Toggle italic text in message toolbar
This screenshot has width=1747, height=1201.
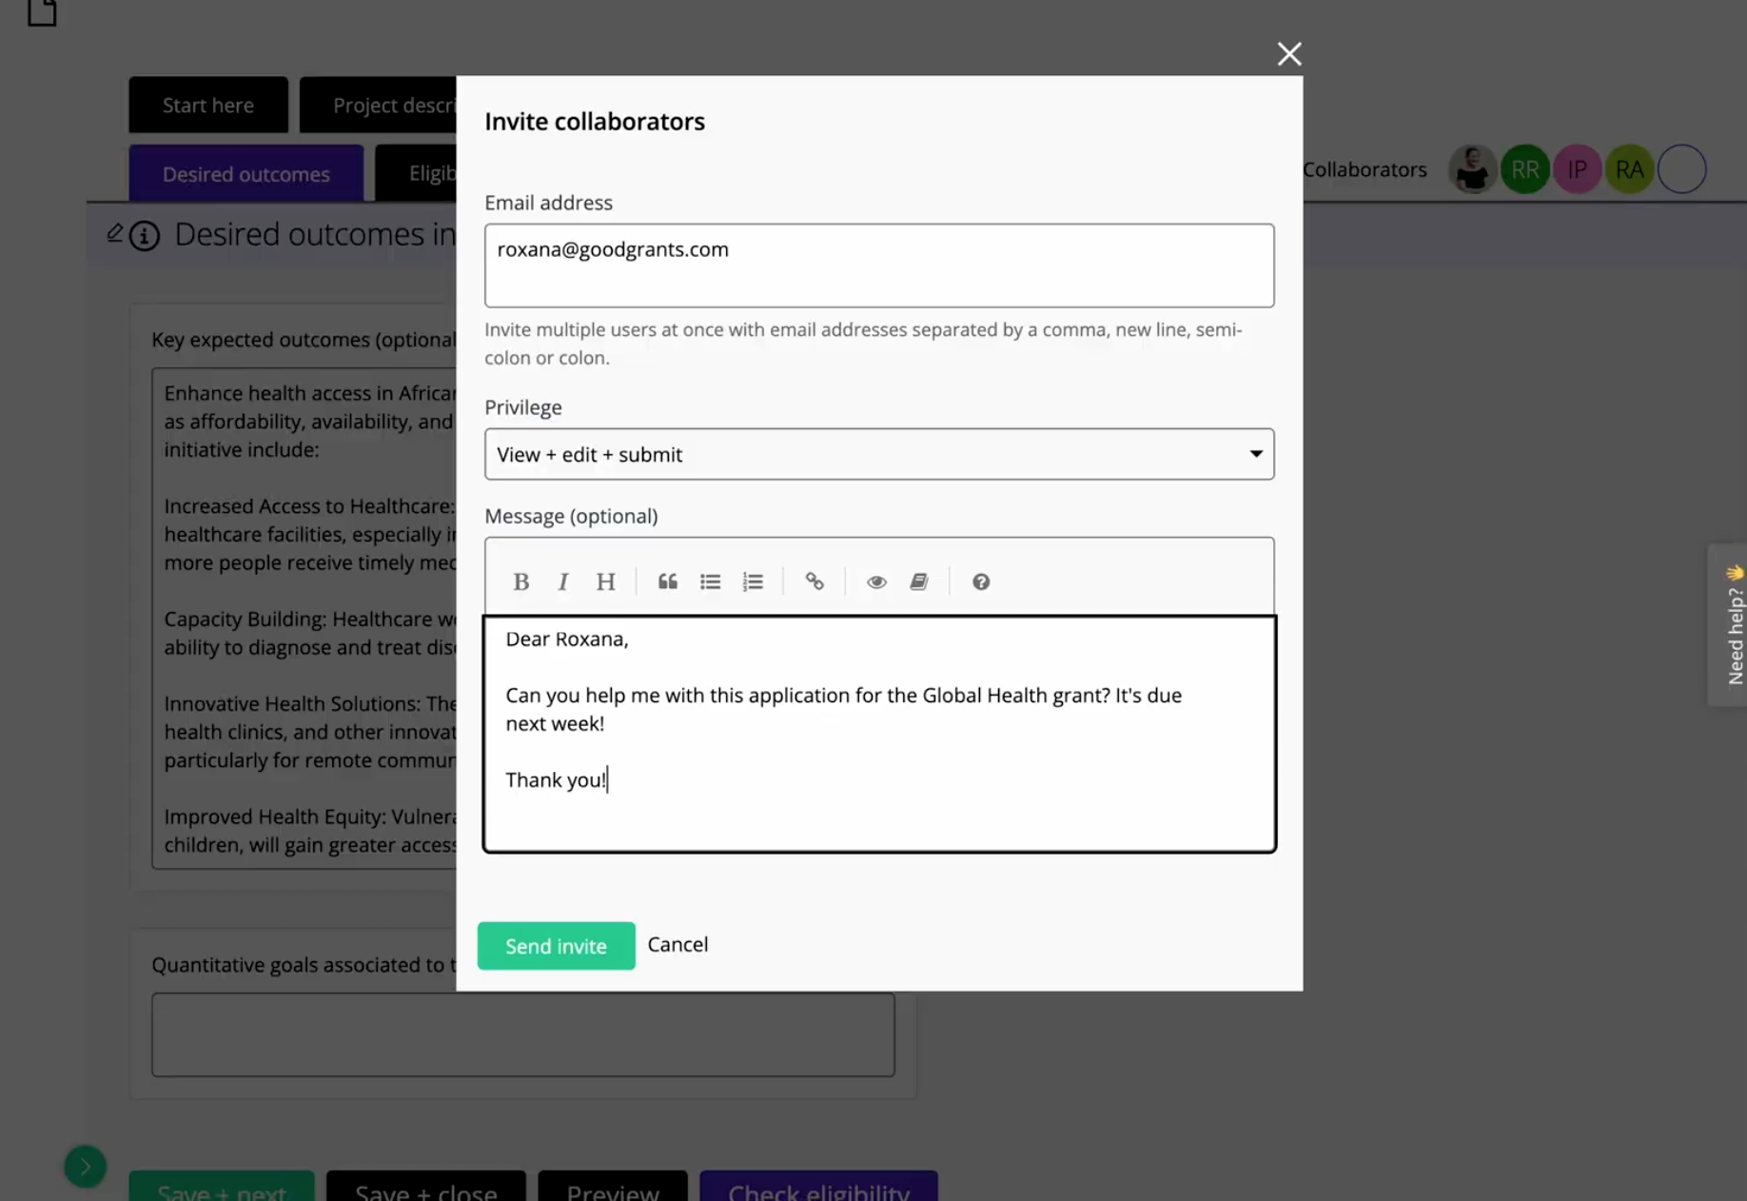point(563,581)
